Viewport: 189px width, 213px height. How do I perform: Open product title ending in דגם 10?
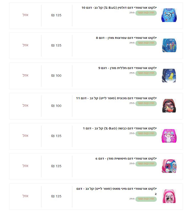[x=119, y=8]
